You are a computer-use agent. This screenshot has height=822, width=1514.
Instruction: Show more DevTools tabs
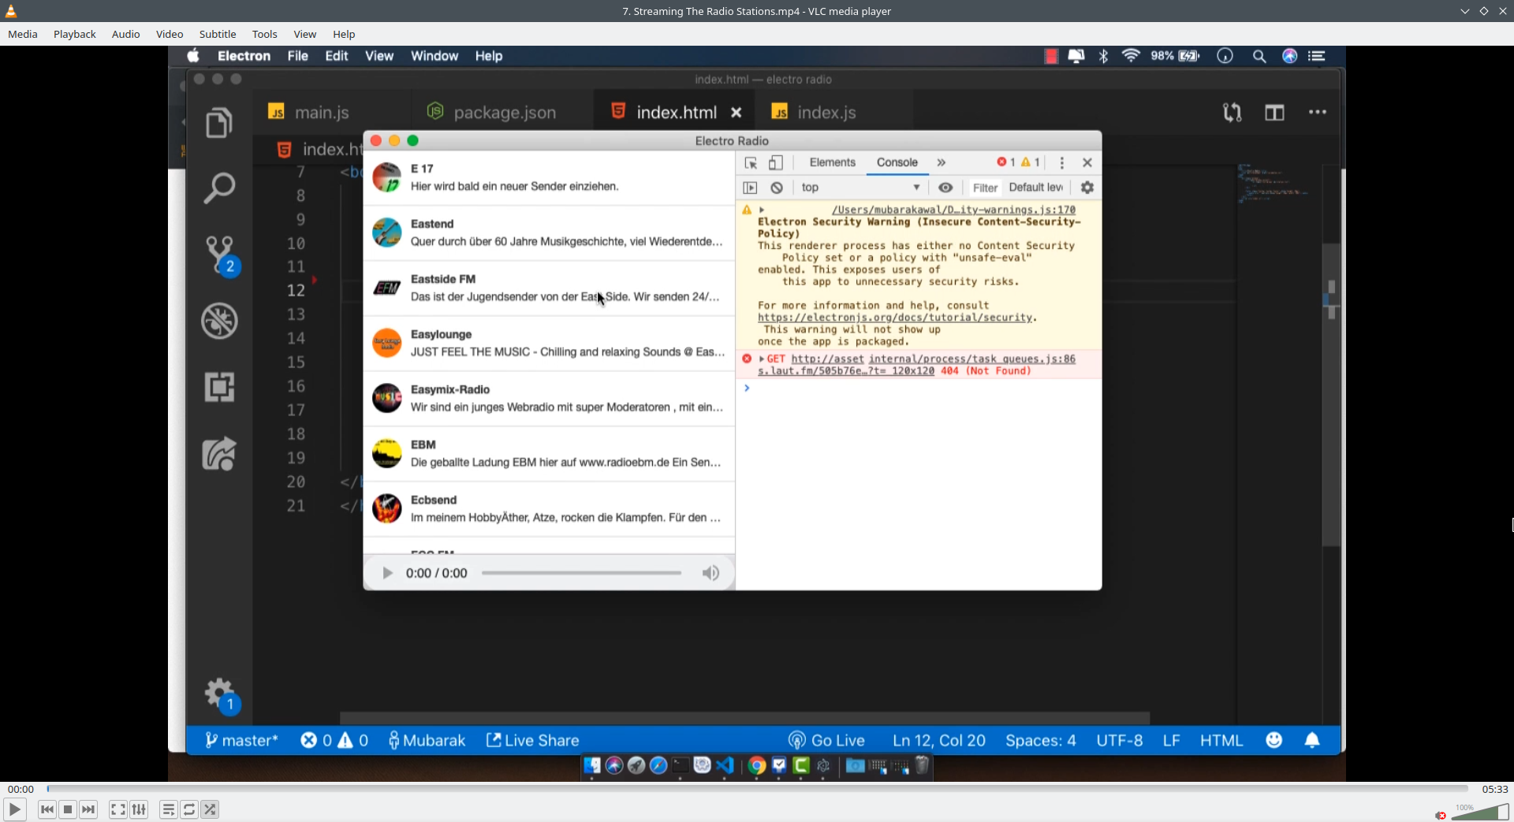click(942, 162)
